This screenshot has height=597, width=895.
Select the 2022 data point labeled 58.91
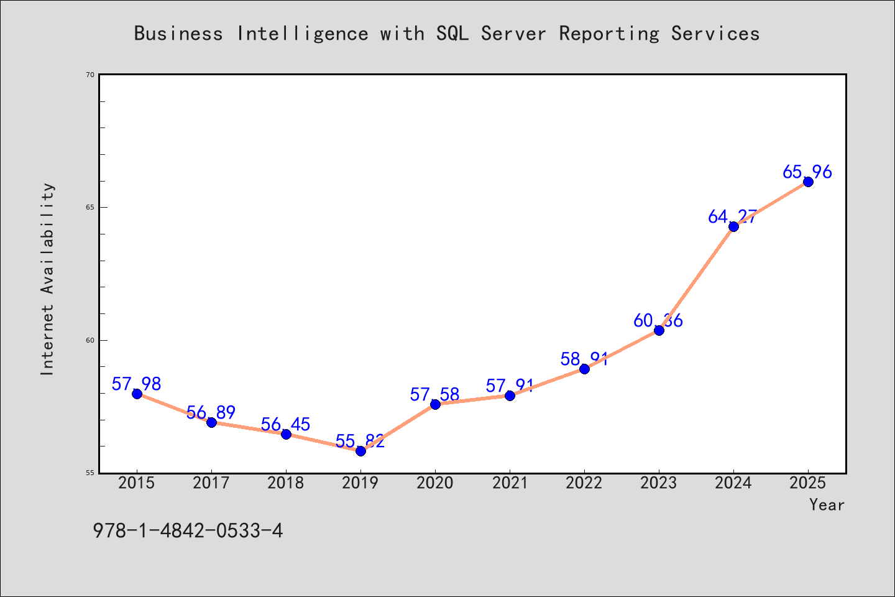pyautogui.click(x=584, y=369)
